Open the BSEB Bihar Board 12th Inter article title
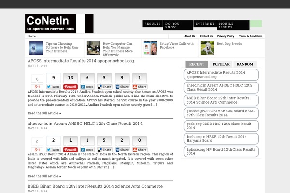 pos(95,186)
